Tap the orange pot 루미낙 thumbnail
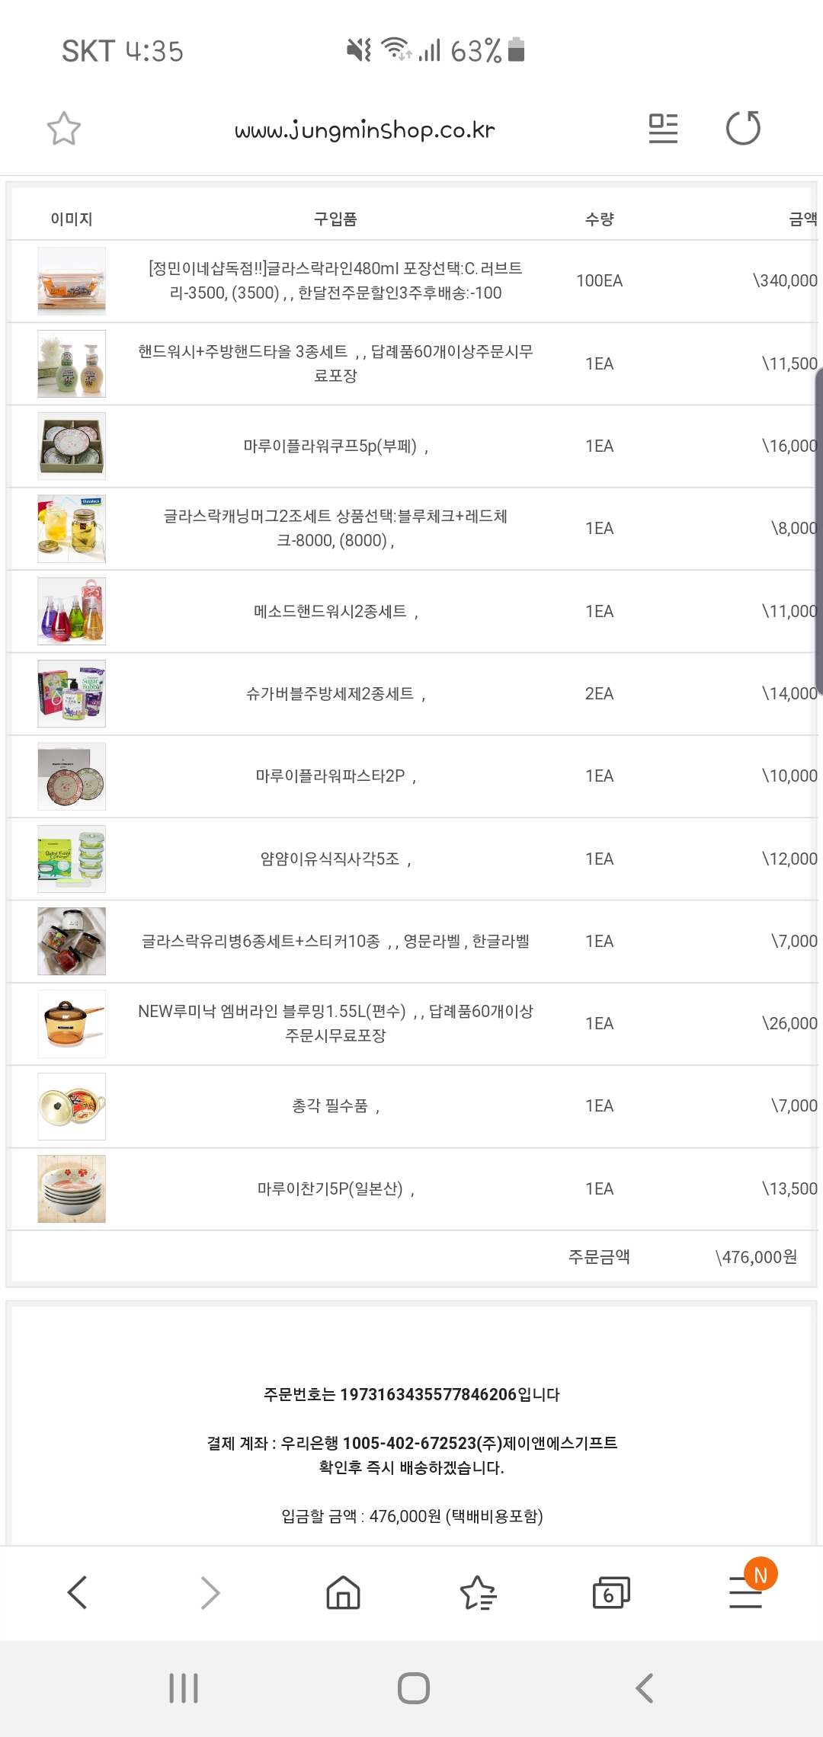The image size is (823, 1737). [72, 1023]
